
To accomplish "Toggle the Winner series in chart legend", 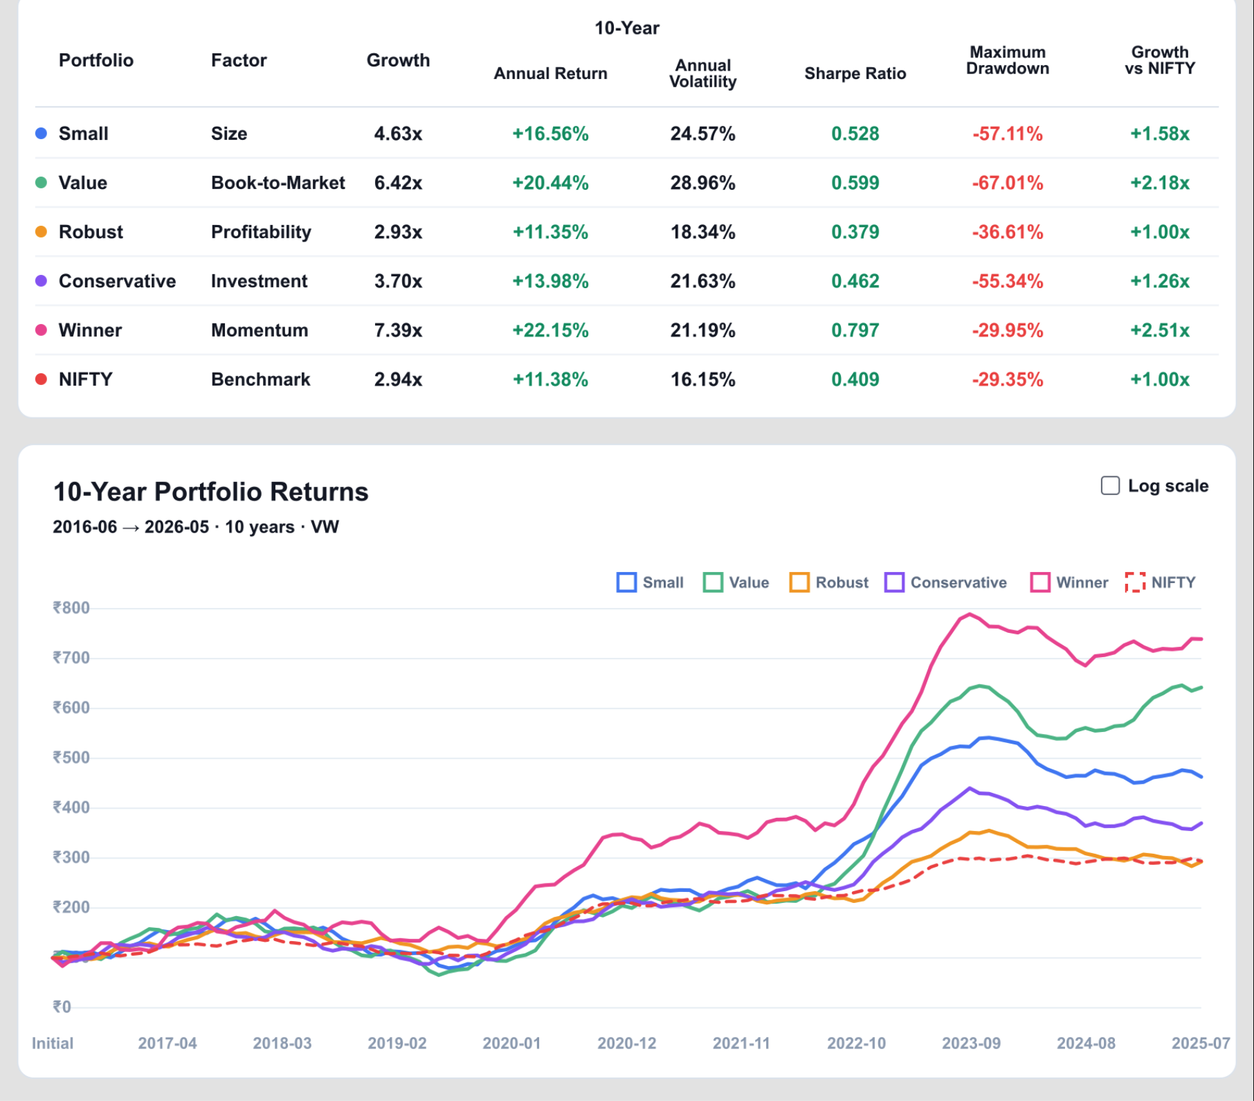I will pyautogui.click(x=1069, y=582).
